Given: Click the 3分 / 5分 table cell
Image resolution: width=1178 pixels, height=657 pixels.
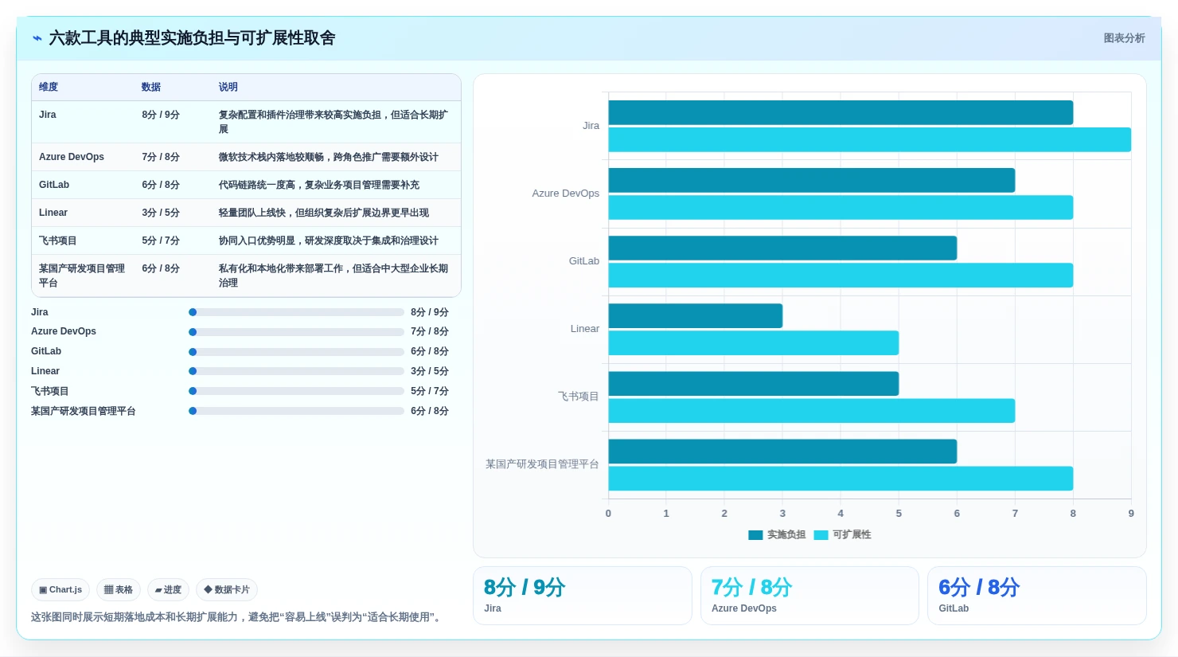Looking at the screenshot, I should 161,213.
